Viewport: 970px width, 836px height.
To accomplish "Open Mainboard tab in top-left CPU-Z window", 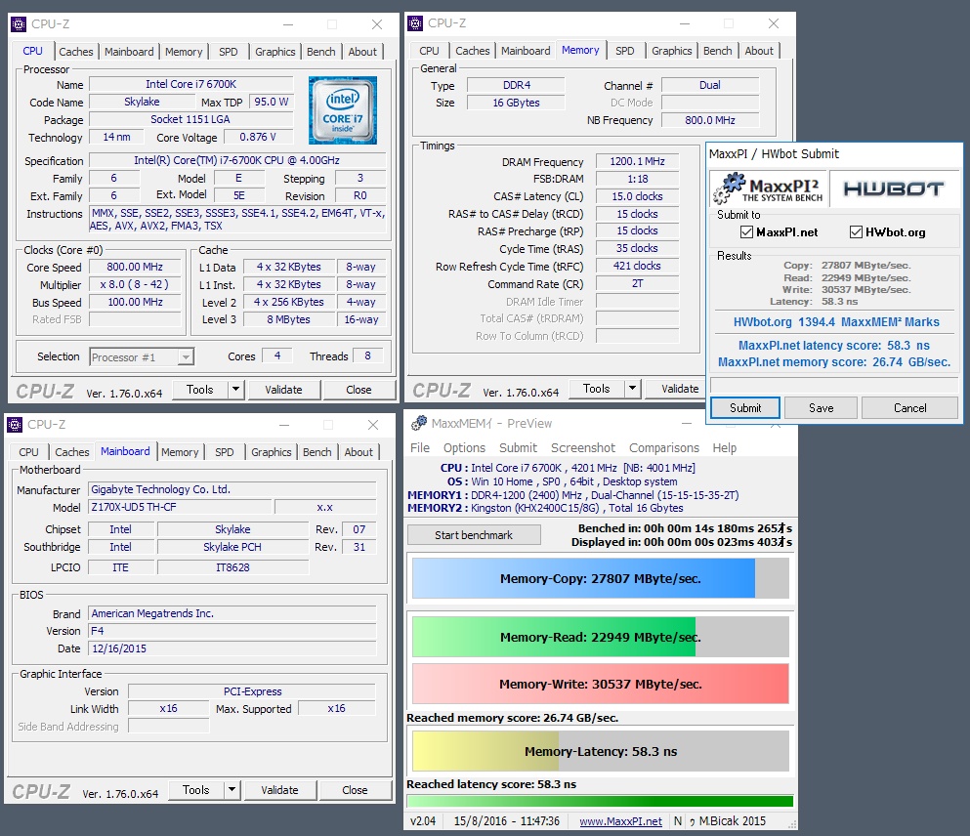I will pos(129,52).
